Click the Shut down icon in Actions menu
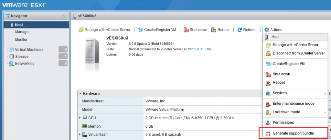 point(268,74)
